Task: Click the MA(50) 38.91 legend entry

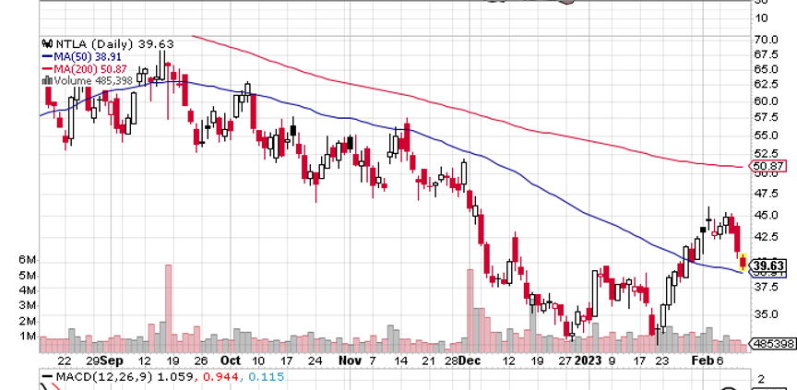Action: click(88, 57)
